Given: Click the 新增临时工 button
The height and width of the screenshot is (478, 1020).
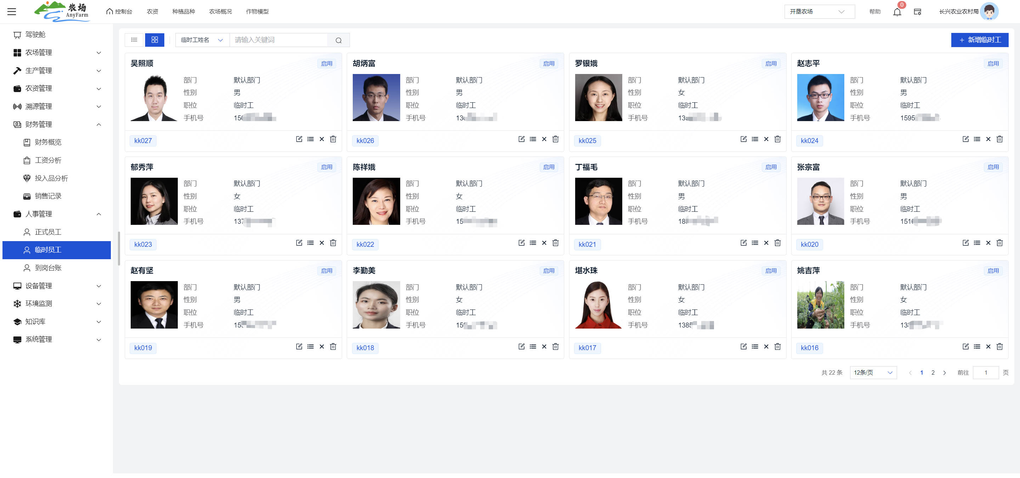Looking at the screenshot, I should (x=979, y=40).
